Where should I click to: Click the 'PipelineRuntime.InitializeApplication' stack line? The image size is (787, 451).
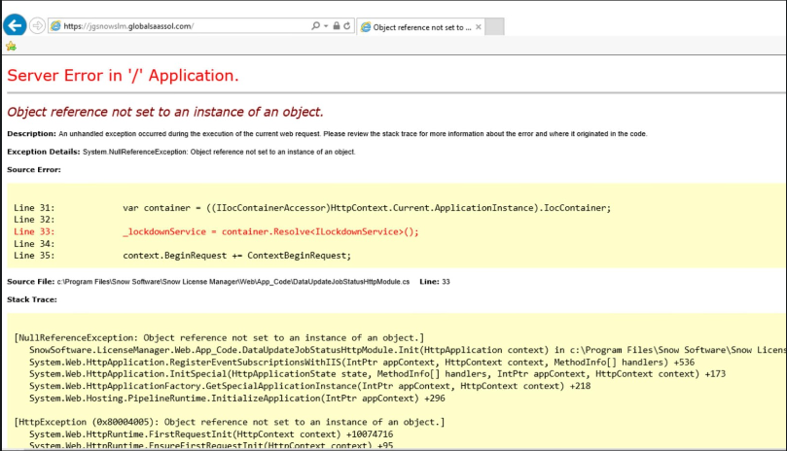(237, 398)
